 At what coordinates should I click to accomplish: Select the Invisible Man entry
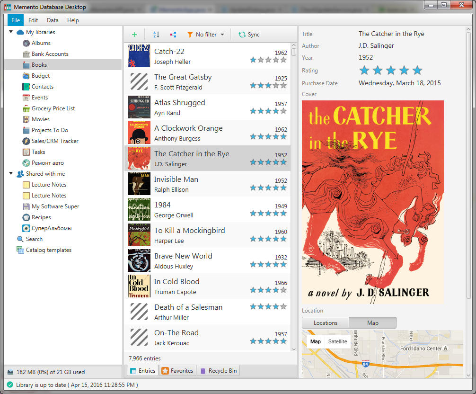click(207, 184)
